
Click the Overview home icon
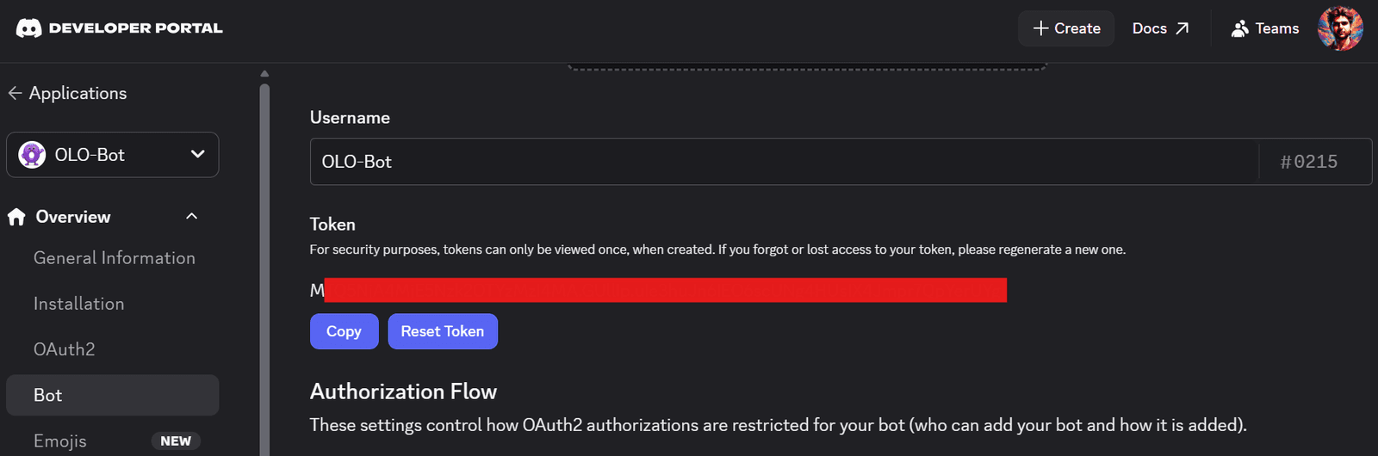click(16, 217)
